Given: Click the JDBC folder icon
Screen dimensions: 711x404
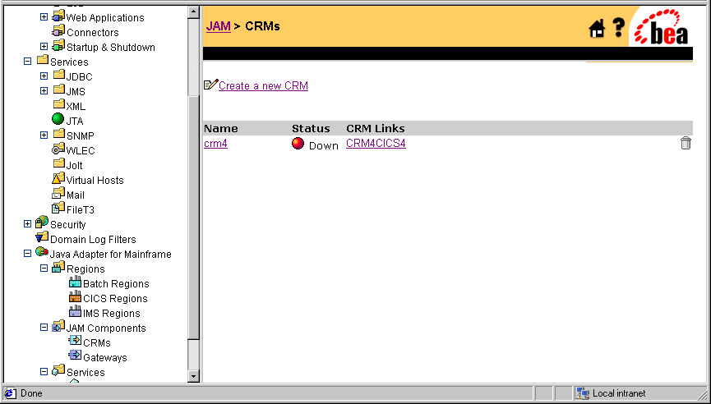Looking at the screenshot, I should point(59,76).
